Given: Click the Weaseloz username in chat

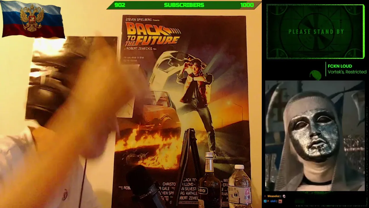Looking at the screenshot, I should [273, 196].
